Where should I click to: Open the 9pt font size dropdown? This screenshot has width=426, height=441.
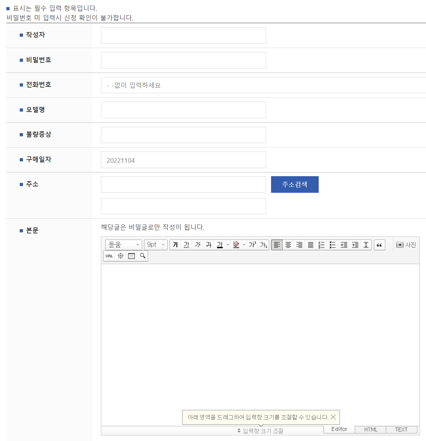[x=156, y=245]
